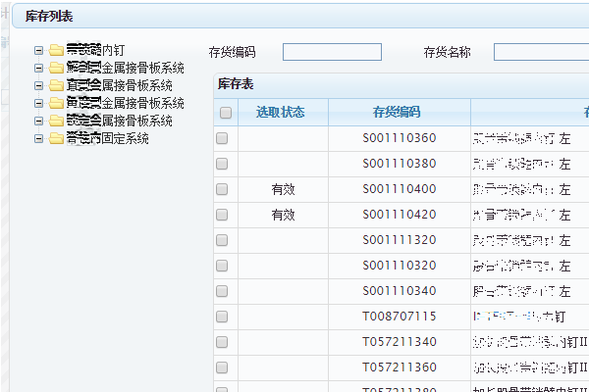
Task: Collapse the 固定系统 tree node
Action: point(38,138)
